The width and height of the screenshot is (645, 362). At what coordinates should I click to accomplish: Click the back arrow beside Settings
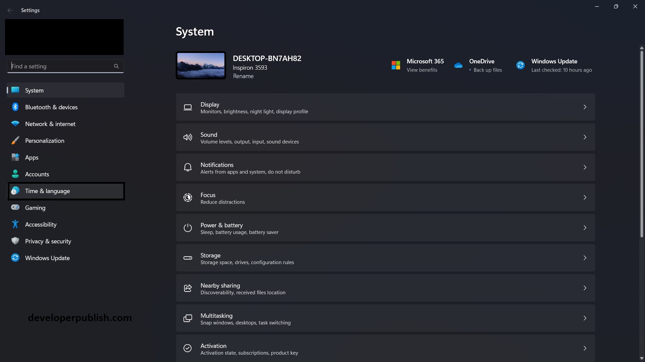(10, 10)
